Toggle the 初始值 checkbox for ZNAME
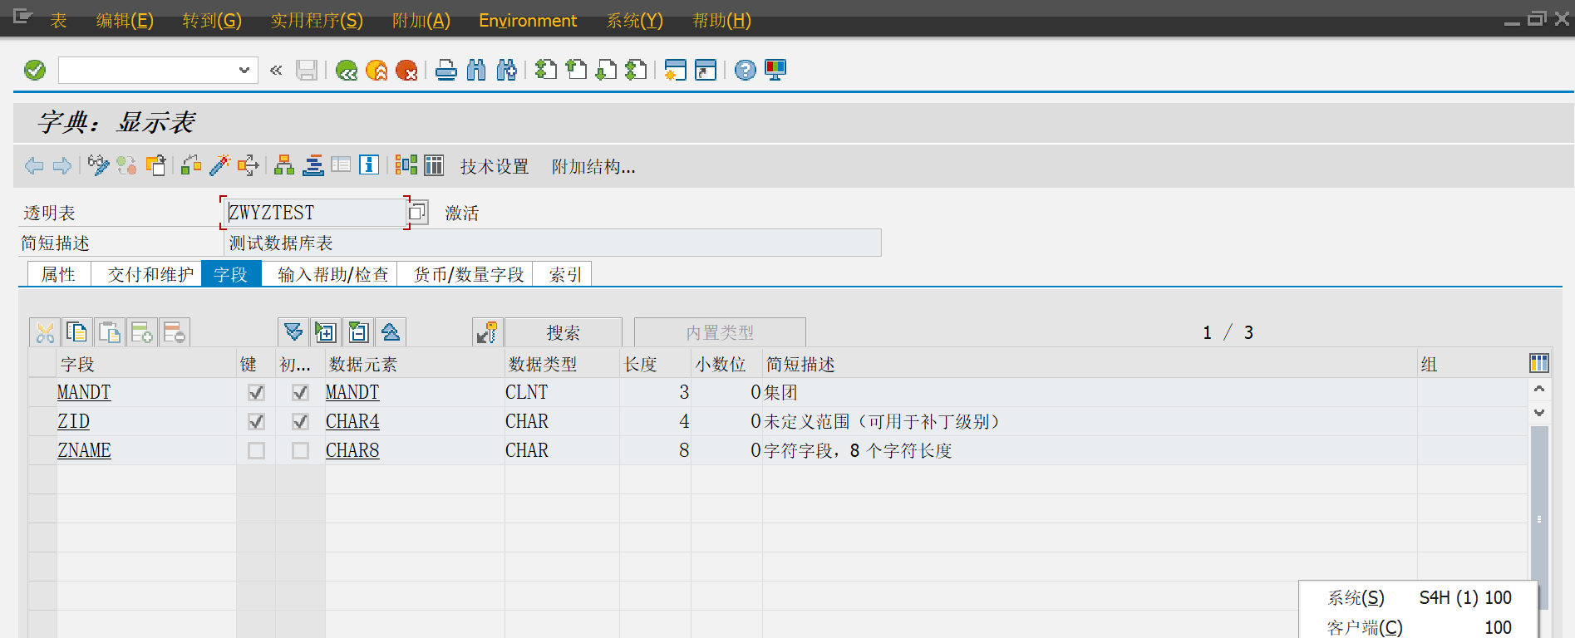This screenshot has width=1575, height=638. (300, 450)
